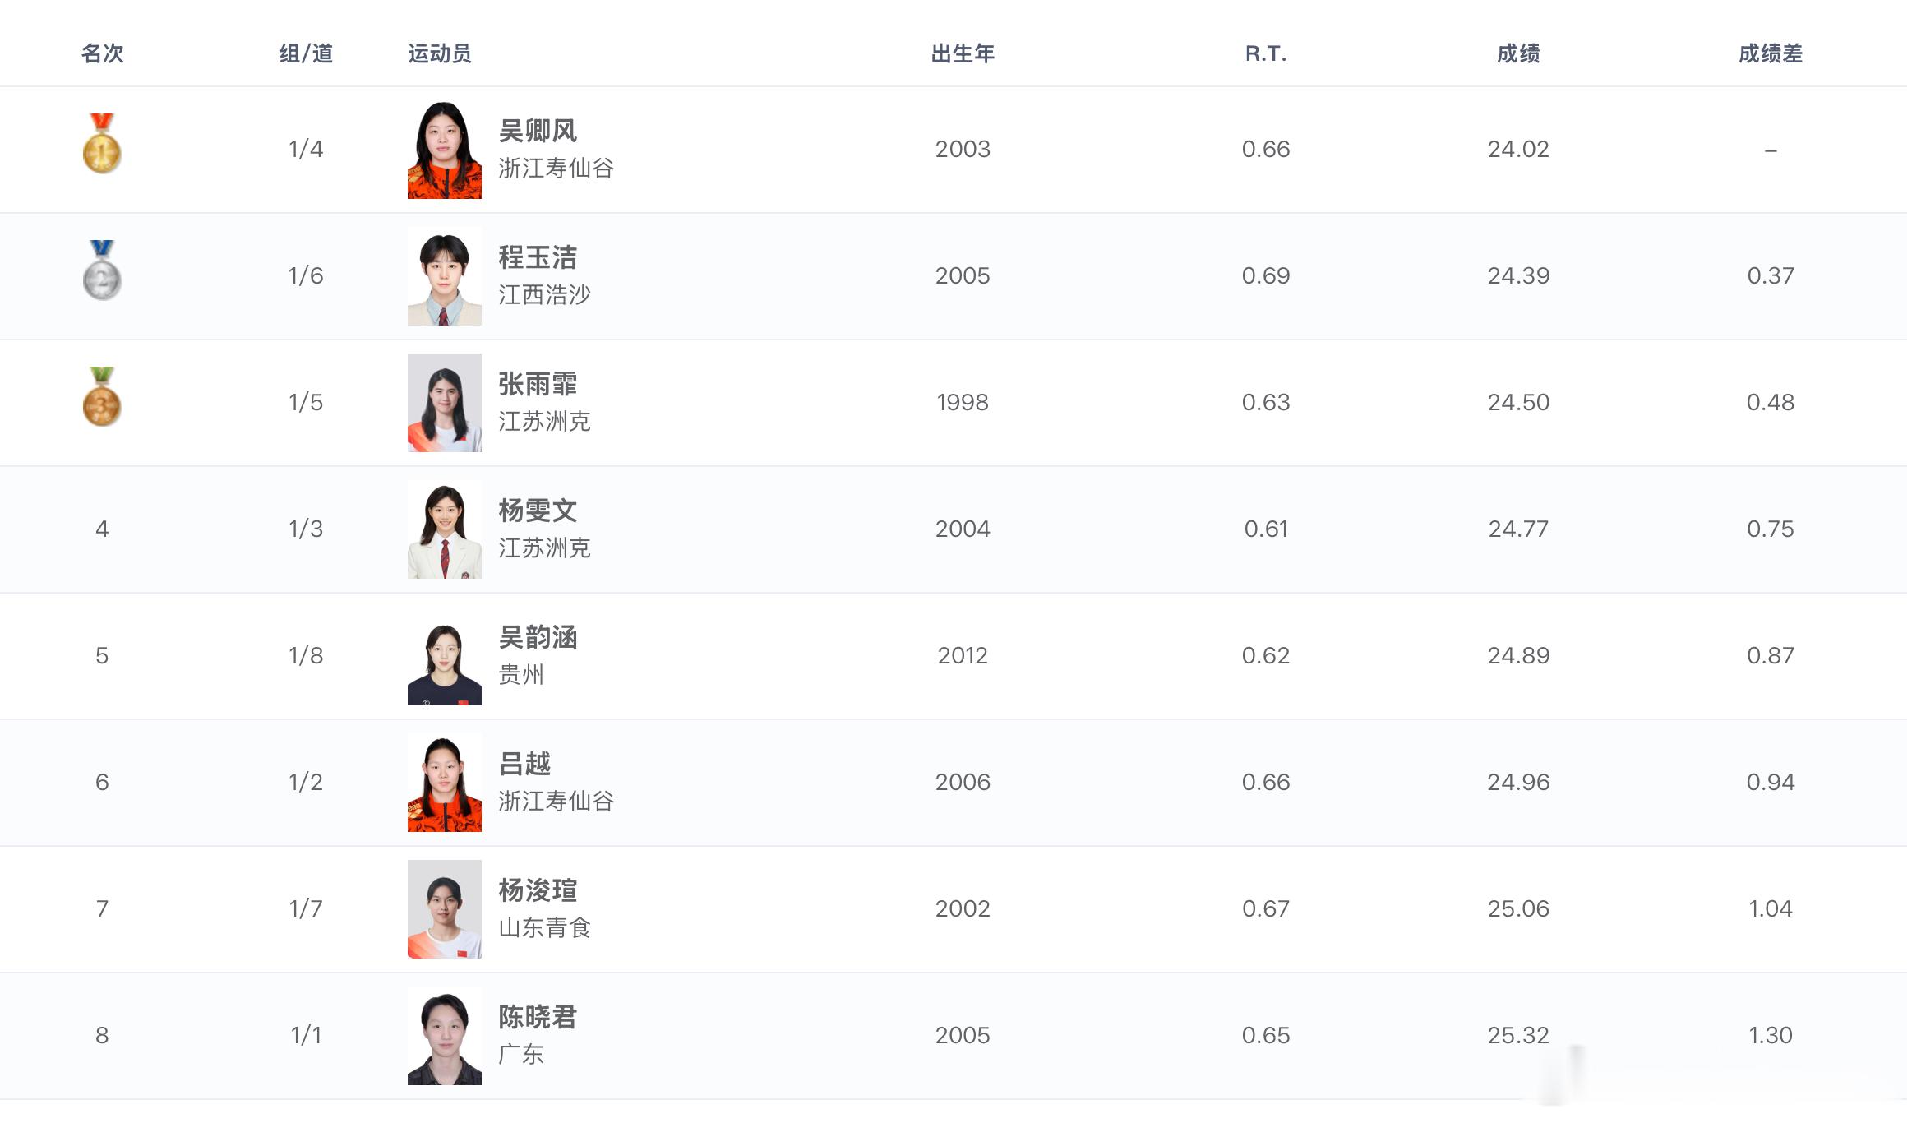This screenshot has height=1123, width=1912.
Task: Click lane value 1/8
Action: [x=306, y=656]
